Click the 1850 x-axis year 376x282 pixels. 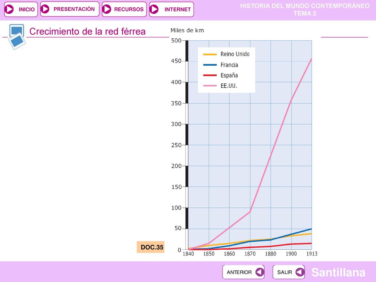pos(209,254)
